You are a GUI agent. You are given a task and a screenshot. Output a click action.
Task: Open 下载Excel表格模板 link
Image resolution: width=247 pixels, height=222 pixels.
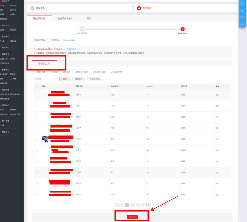click(69, 40)
